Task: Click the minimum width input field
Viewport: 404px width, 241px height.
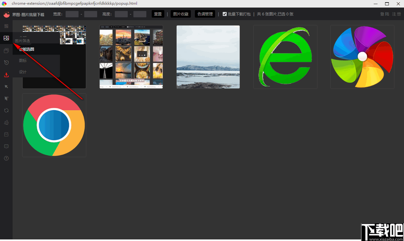Action: tap(72, 14)
